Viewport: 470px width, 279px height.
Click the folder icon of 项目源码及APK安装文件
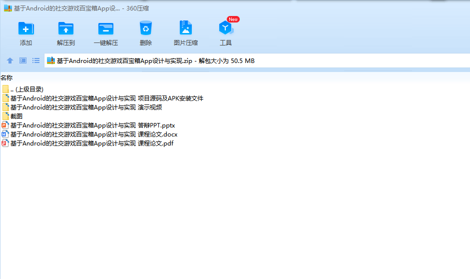point(5,98)
